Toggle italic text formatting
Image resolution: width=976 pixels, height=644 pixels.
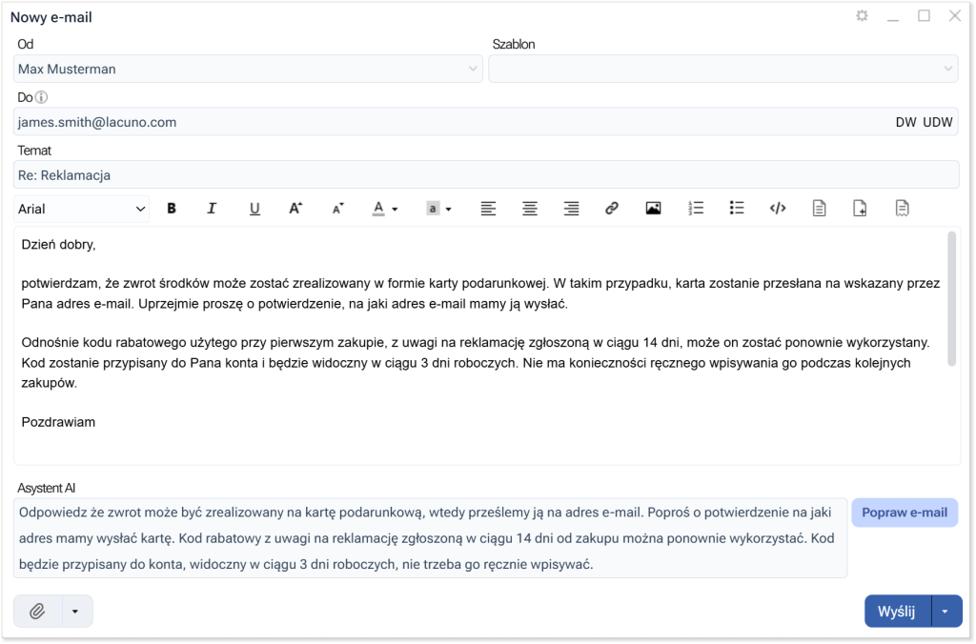coord(213,209)
